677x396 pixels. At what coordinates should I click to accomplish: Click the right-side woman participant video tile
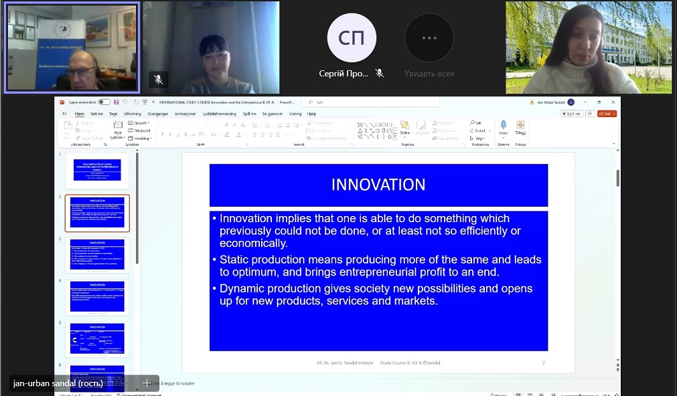point(589,47)
